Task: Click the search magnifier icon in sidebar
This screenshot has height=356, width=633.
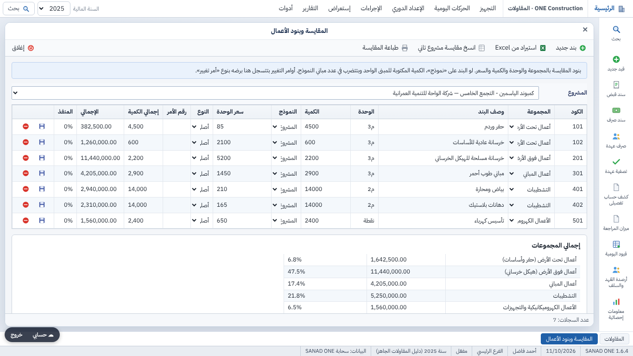Action: 616,30
